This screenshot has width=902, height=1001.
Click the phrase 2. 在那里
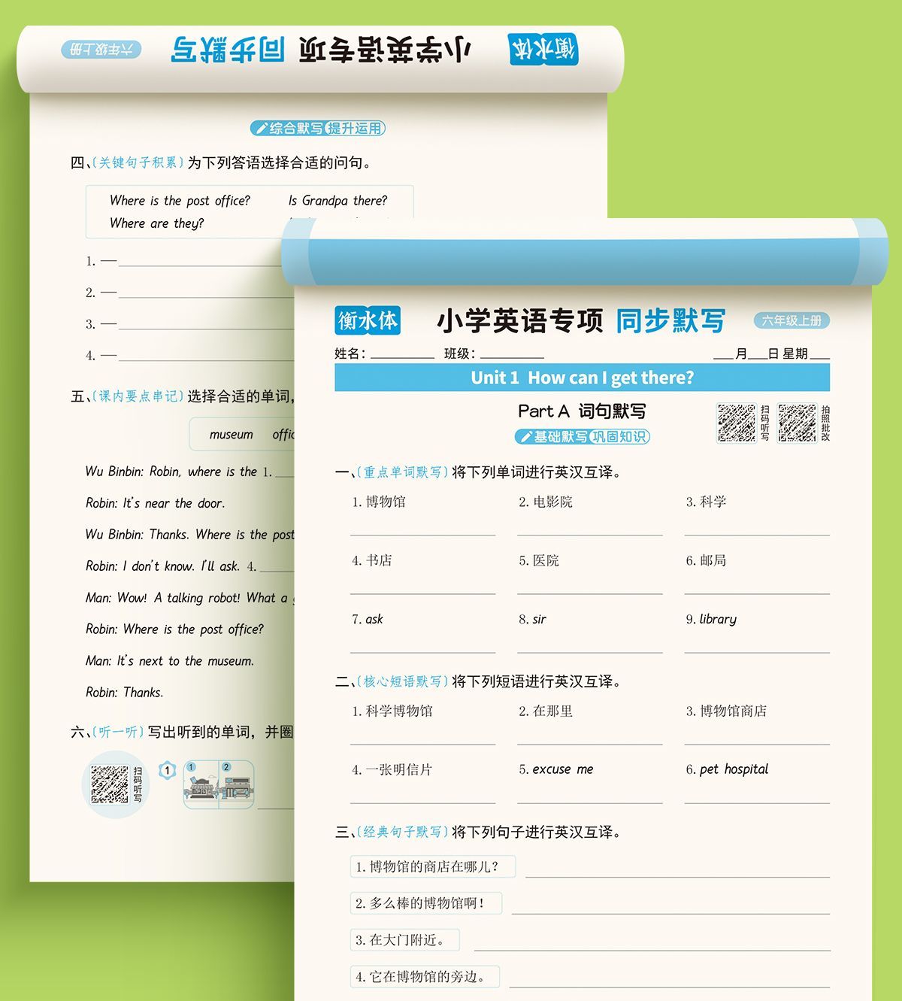[x=546, y=711]
